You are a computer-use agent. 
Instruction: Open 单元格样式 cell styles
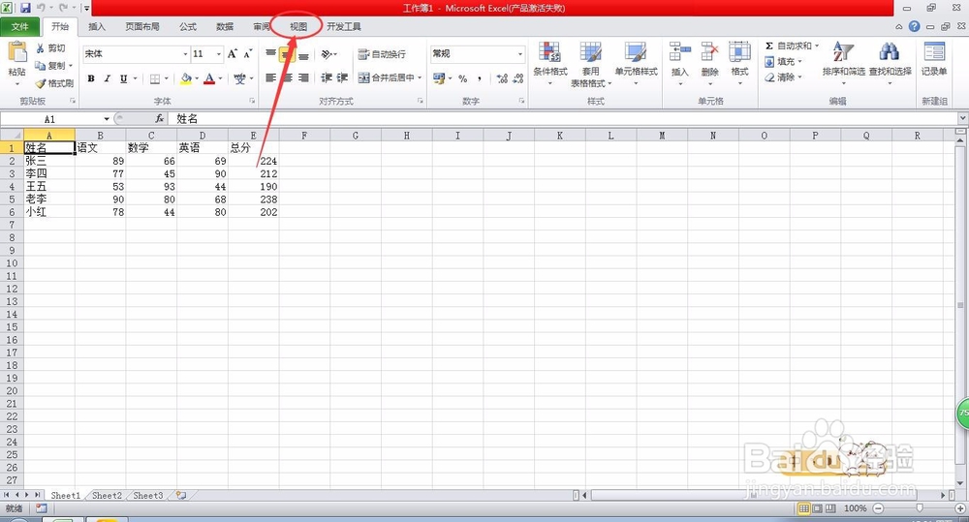point(636,63)
